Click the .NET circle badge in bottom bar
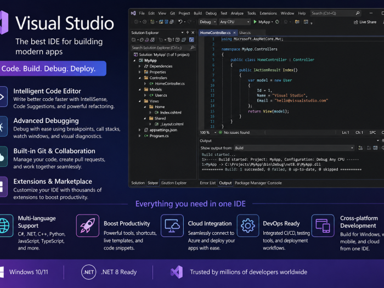The width and height of the screenshot is (384, 288). [89, 272]
